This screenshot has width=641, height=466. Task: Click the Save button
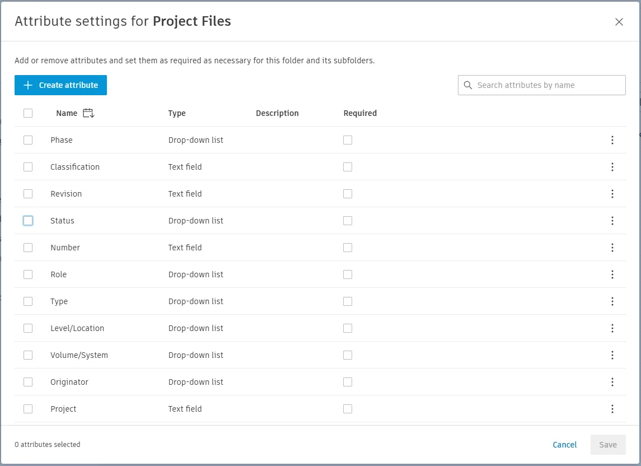[x=608, y=445]
